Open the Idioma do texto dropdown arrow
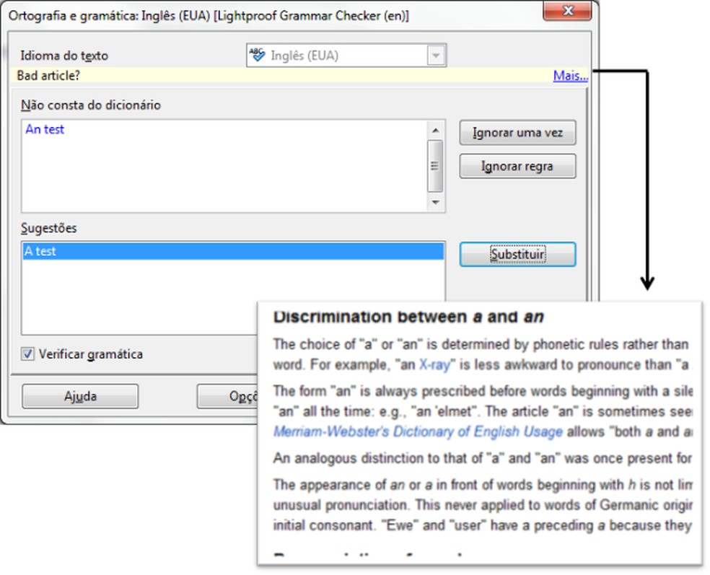The height and width of the screenshot is (575, 710). click(x=436, y=56)
